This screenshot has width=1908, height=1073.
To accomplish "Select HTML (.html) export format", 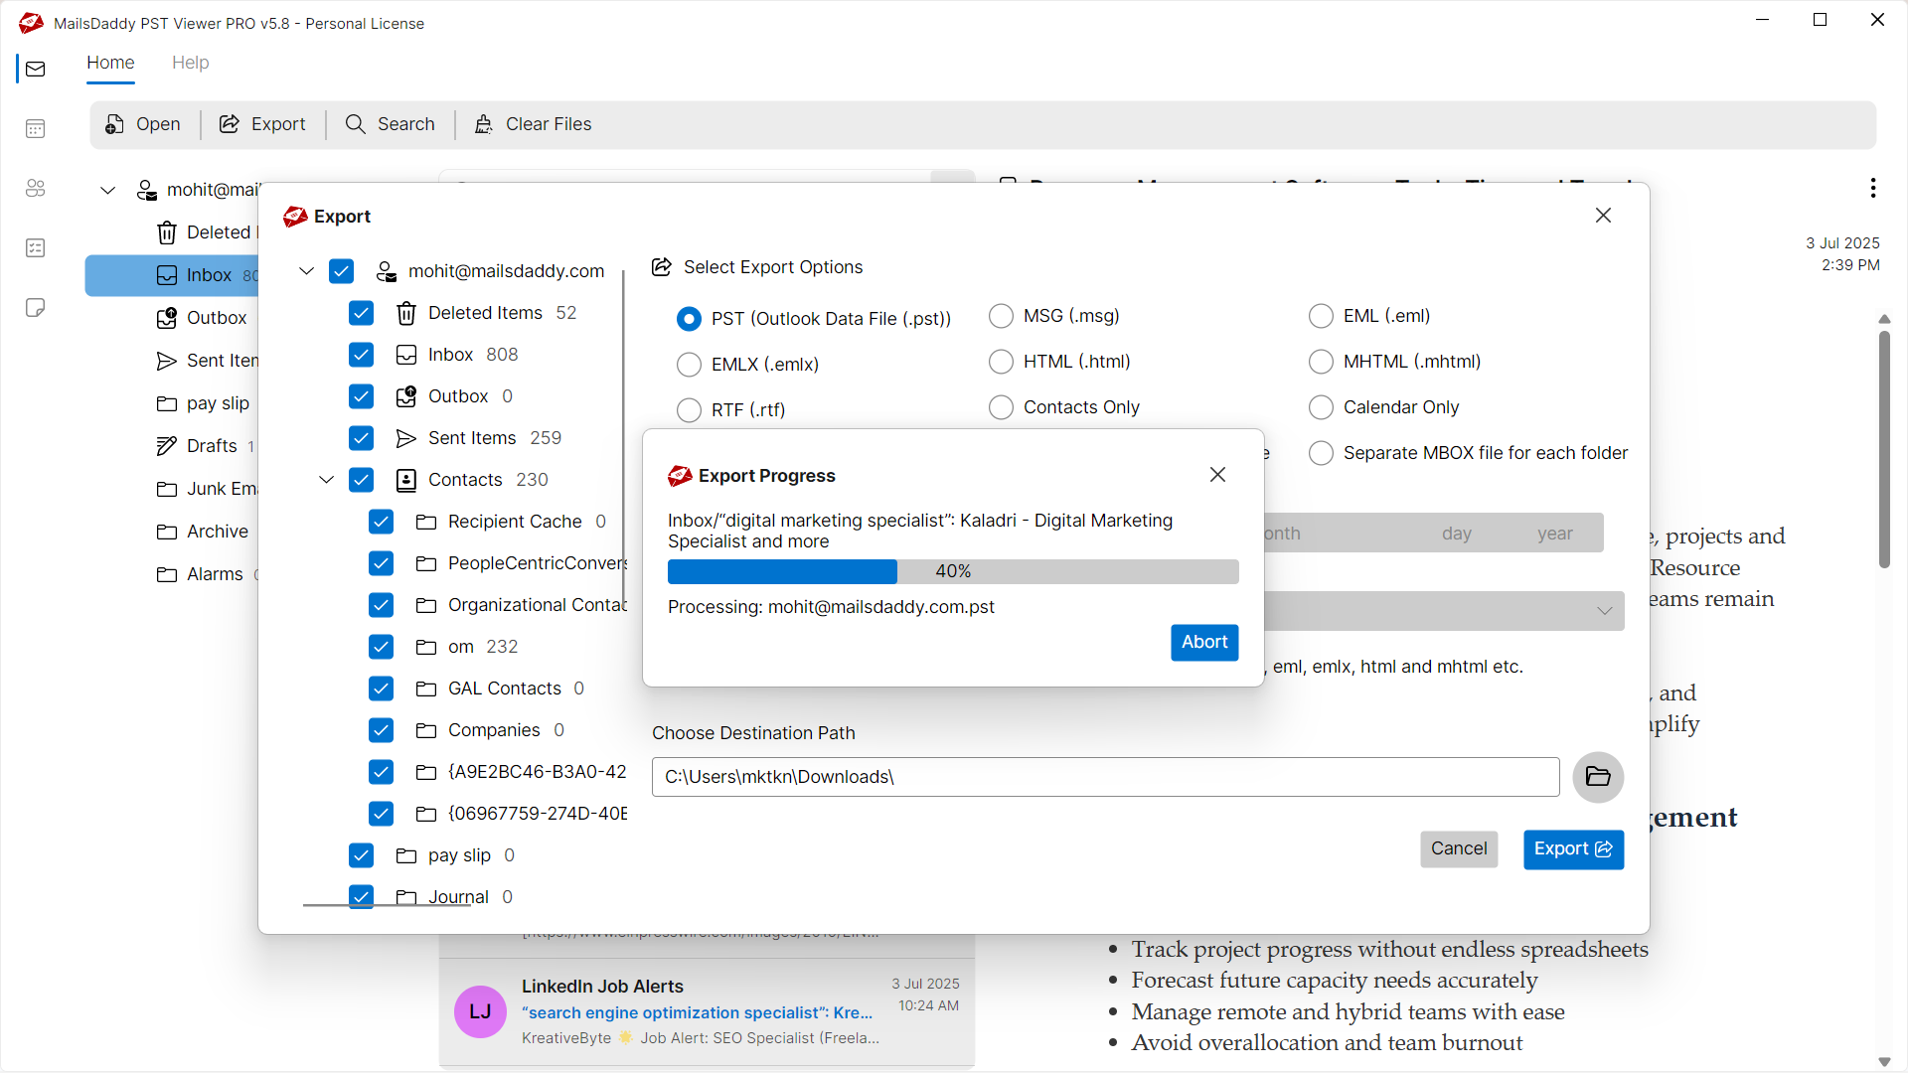I will (1001, 362).
